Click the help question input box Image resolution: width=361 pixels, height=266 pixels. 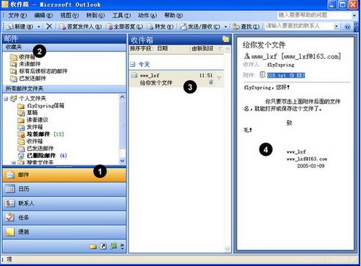(x=314, y=16)
